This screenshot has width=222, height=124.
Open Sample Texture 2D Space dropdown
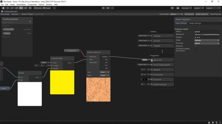click(x=104, y=75)
